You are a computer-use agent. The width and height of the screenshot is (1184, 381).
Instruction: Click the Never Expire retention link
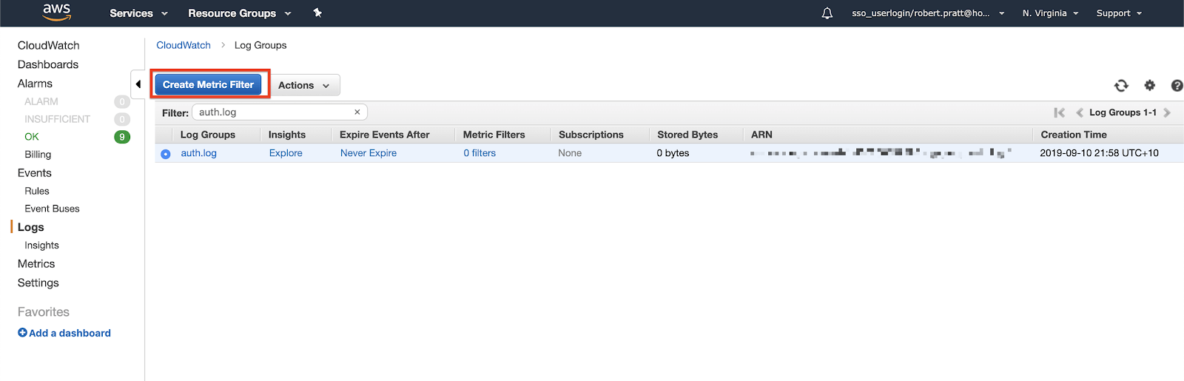click(x=369, y=153)
